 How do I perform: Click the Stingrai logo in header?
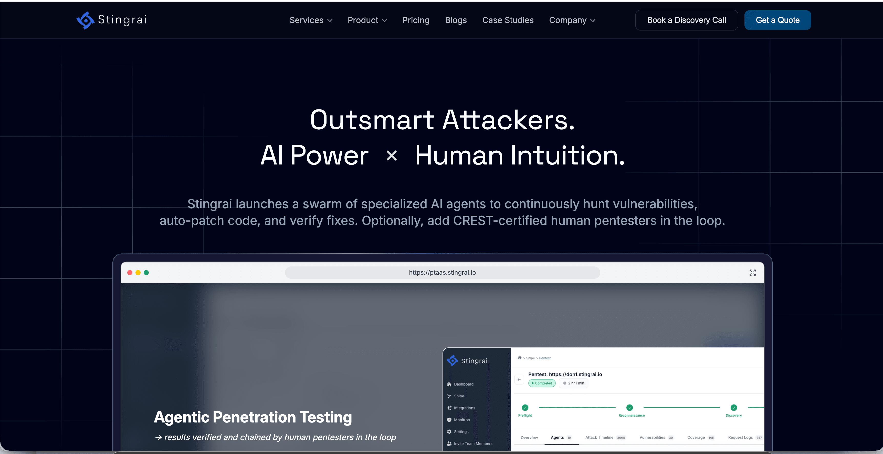[112, 20]
